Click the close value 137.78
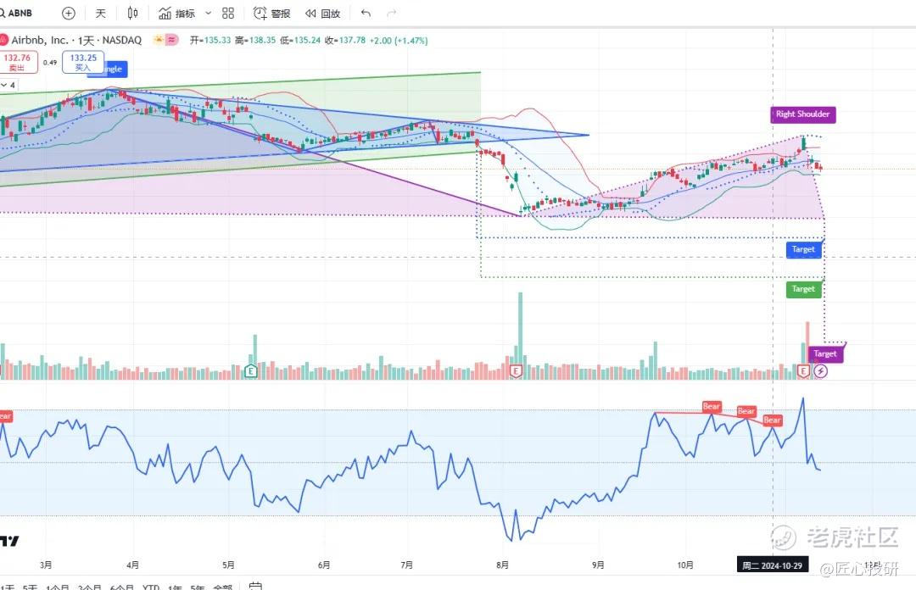916x590 pixels. [x=352, y=41]
